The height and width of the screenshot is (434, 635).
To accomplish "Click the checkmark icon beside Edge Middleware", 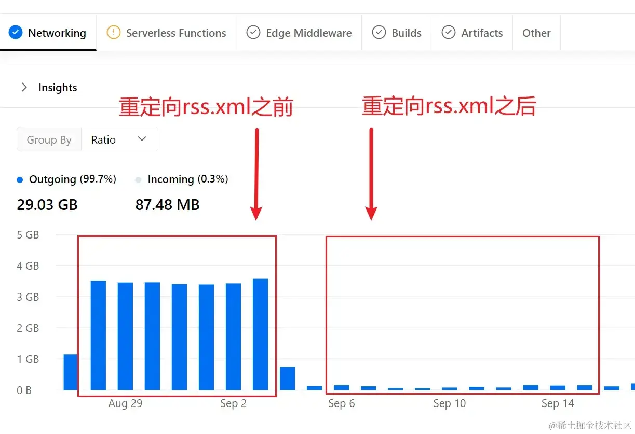I will click(253, 32).
